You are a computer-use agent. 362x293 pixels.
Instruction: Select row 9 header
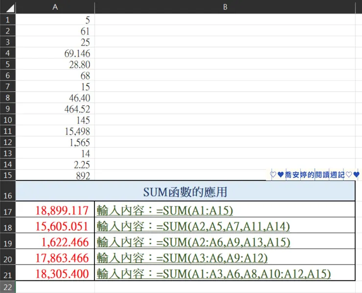[x=8, y=108]
